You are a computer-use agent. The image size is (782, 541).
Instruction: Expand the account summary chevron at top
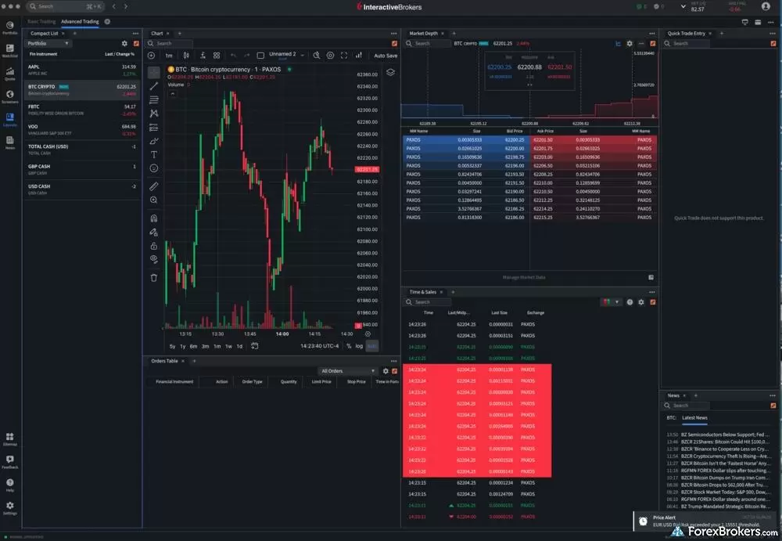coord(683,6)
